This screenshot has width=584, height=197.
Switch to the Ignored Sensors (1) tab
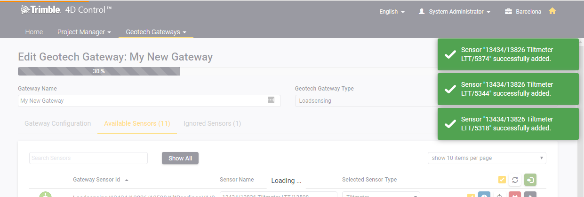212,123
